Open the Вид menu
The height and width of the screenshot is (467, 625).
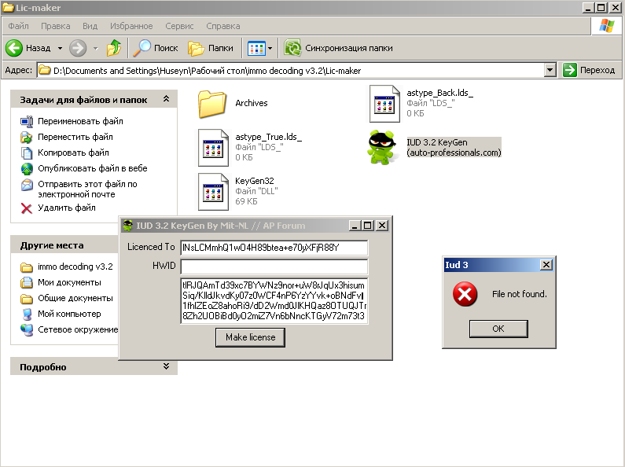click(x=90, y=26)
